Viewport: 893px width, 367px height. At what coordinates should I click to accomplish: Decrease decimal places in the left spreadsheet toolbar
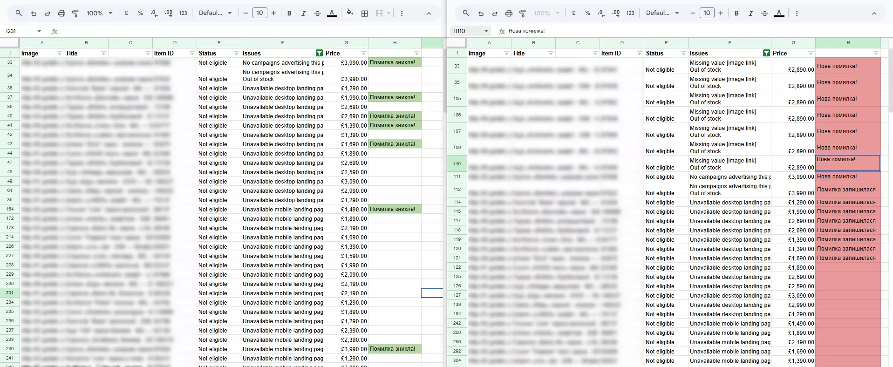coord(154,14)
